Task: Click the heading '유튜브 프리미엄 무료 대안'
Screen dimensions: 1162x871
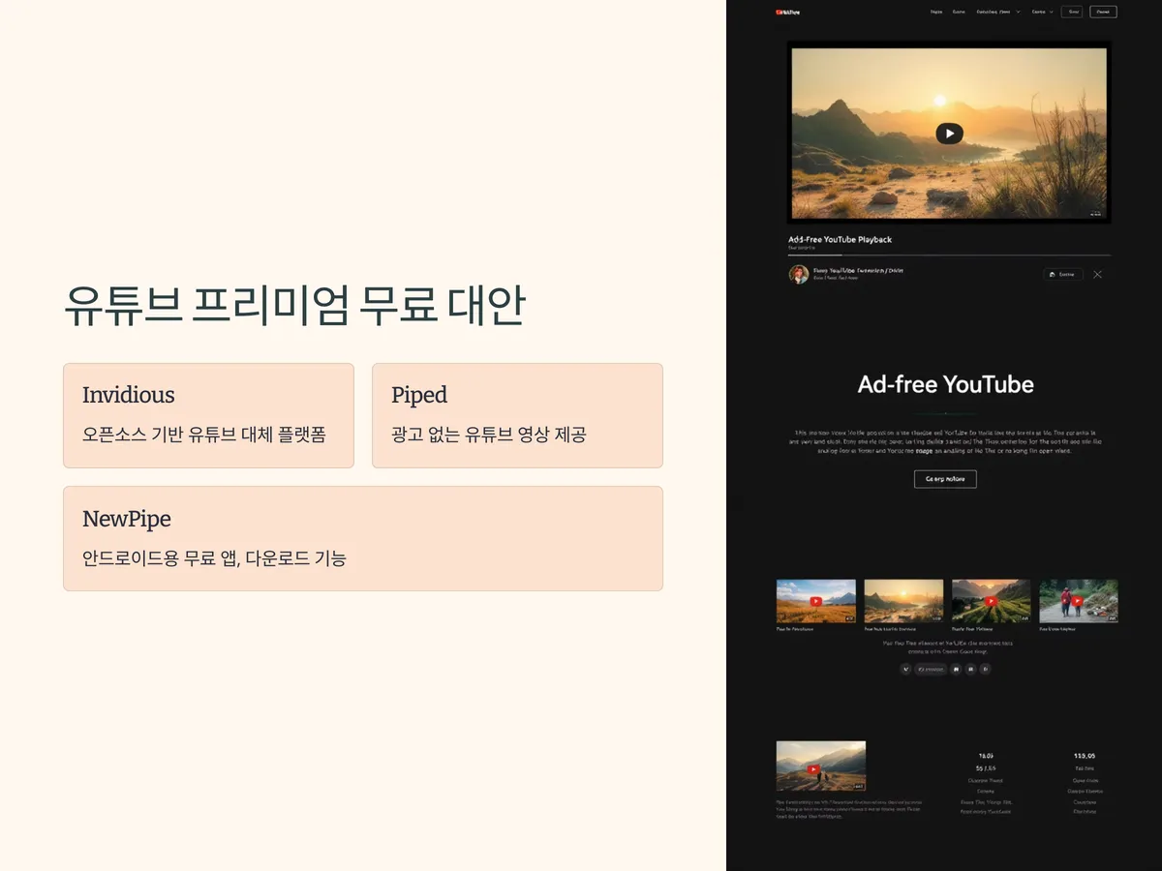Action: coord(294,307)
